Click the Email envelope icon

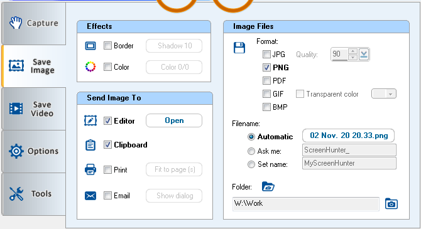90,196
